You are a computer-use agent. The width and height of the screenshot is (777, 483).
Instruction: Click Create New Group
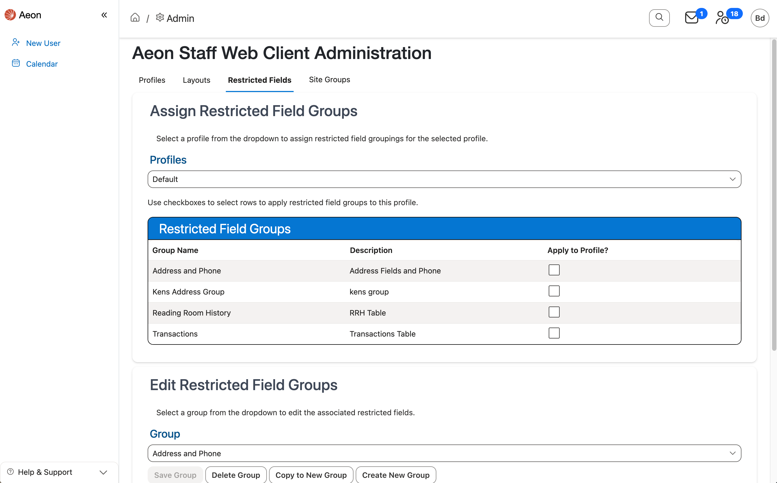[x=395, y=475]
